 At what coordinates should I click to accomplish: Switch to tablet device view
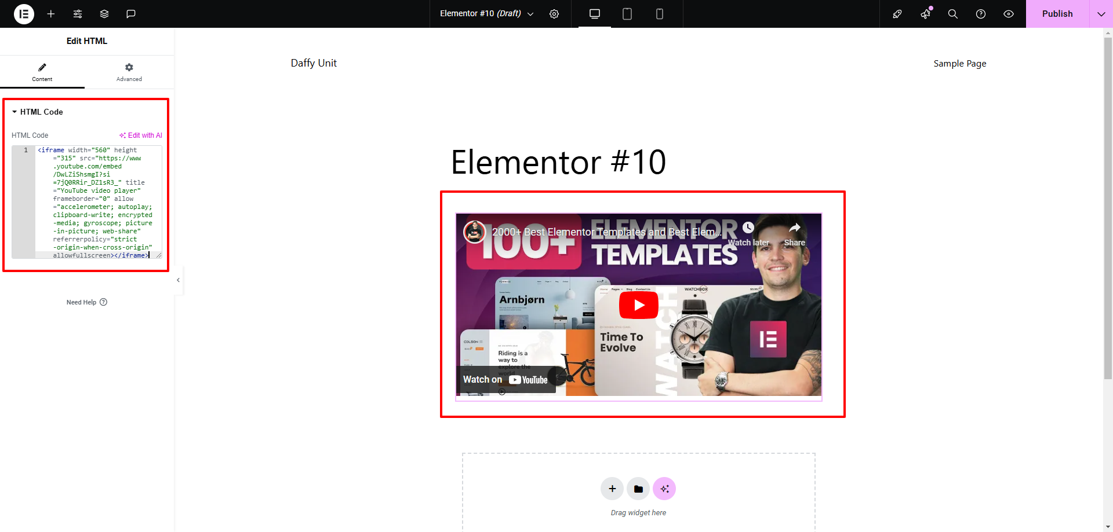[627, 14]
